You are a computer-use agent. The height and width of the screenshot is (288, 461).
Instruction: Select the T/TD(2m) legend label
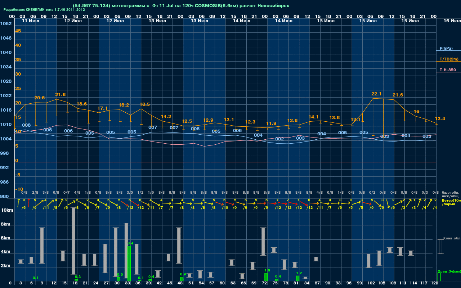coord(449,59)
